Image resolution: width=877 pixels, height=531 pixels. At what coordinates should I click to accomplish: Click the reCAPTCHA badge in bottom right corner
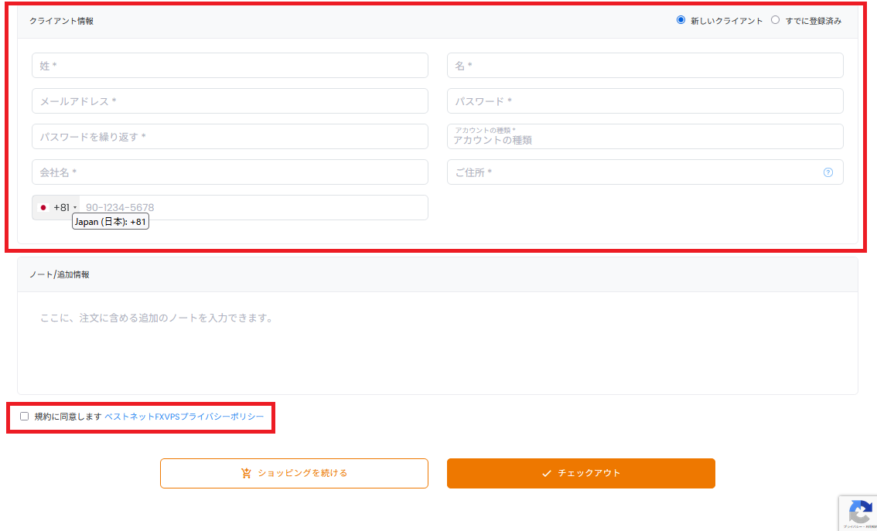click(861, 514)
